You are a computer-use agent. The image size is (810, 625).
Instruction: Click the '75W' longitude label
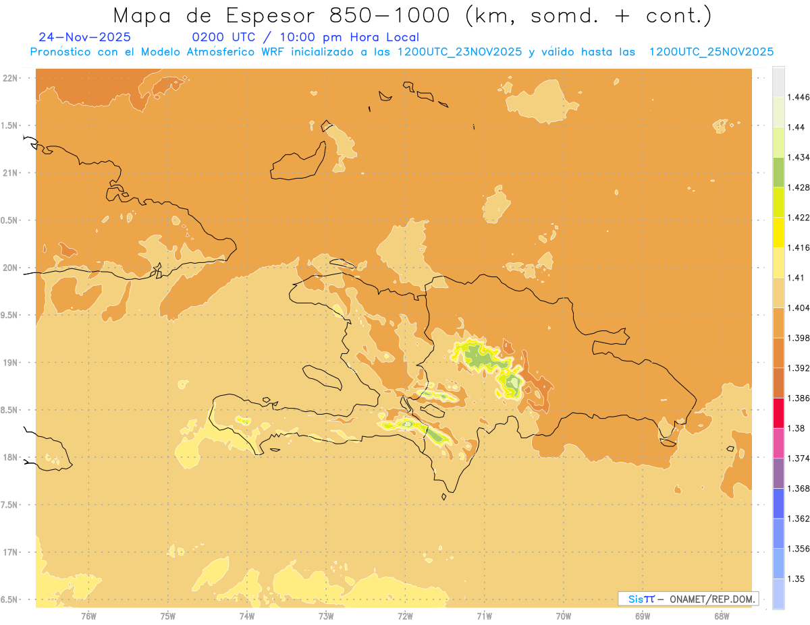pos(168,616)
